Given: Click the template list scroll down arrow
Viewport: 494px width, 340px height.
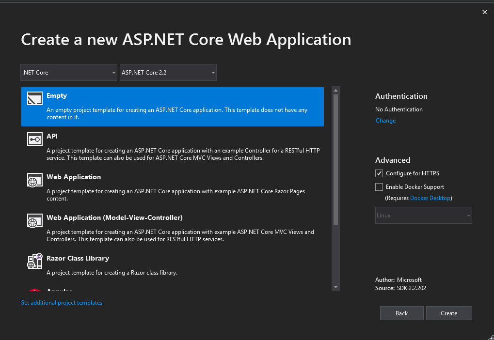Looking at the screenshot, I should 335,287.
